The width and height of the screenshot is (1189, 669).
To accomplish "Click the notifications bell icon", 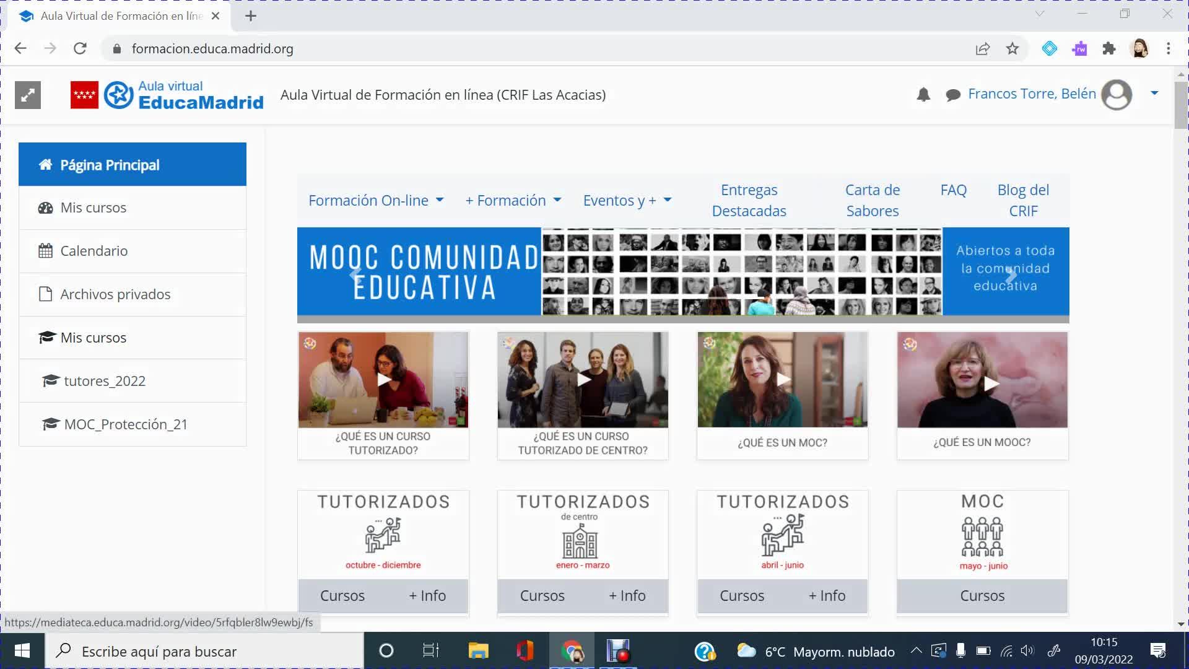I will tap(923, 95).
